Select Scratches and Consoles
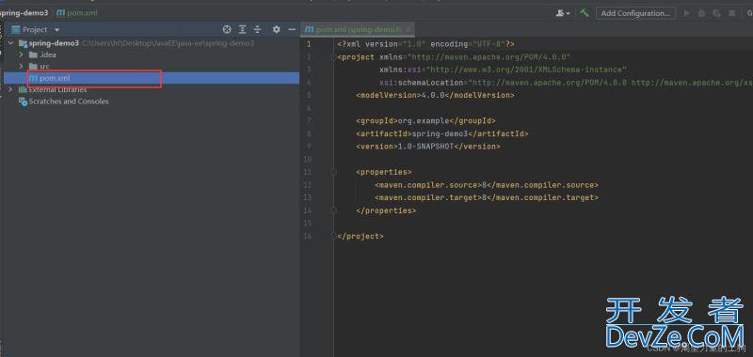The image size is (753, 357). pyautogui.click(x=69, y=101)
